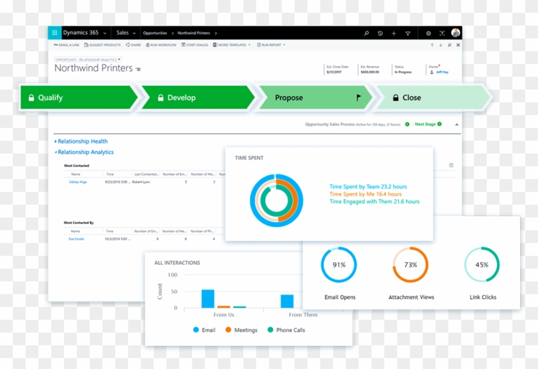This screenshot has height=369, width=538.
Task: Collapse the Relationship Analytics section
Action: click(x=84, y=152)
